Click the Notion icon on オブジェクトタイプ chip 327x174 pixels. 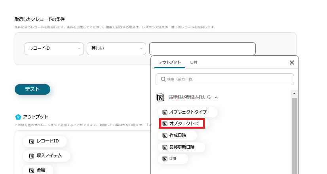pyautogui.click(x=165, y=112)
